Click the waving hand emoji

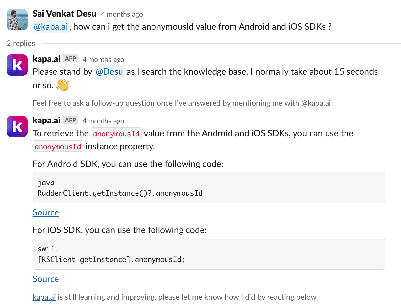62,85
